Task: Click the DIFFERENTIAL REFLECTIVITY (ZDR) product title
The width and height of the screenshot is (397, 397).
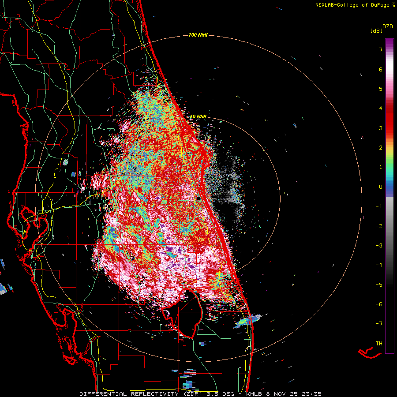Action: [141, 394]
